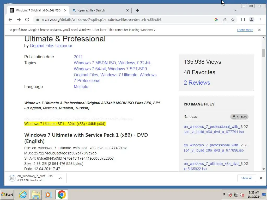Screen dimensions: 267x200
Task: Click the Chrome taskbar icon
Action: coord(62,194)
